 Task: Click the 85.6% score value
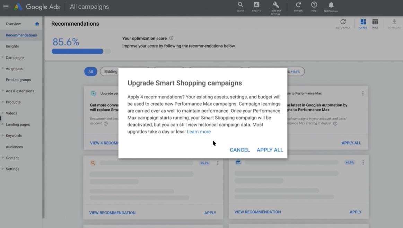tap(66, 42)
